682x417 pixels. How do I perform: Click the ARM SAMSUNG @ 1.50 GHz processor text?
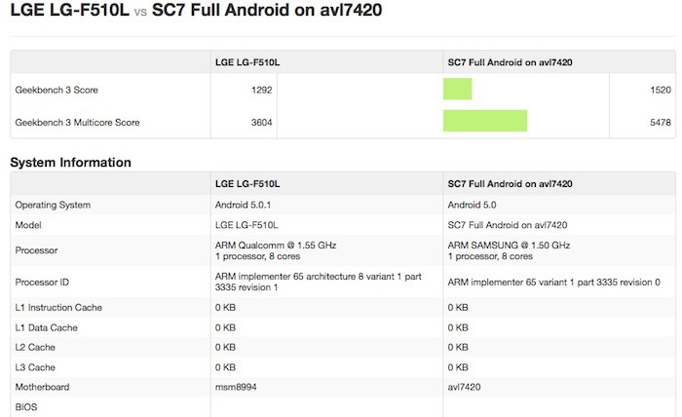pyautogui.click(x=509, y=245)
